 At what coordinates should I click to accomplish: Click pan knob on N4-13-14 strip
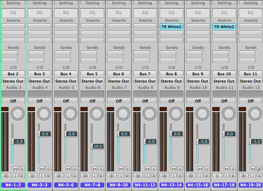point(176,114)
